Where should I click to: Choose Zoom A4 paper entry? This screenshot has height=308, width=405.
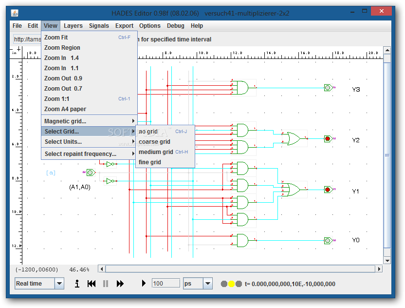click(89, 109)
